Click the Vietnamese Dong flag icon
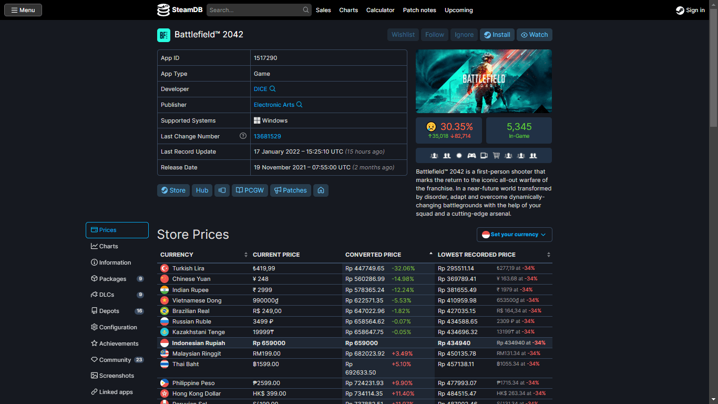This screenshot has width=718, height=404. coord(165,300)
